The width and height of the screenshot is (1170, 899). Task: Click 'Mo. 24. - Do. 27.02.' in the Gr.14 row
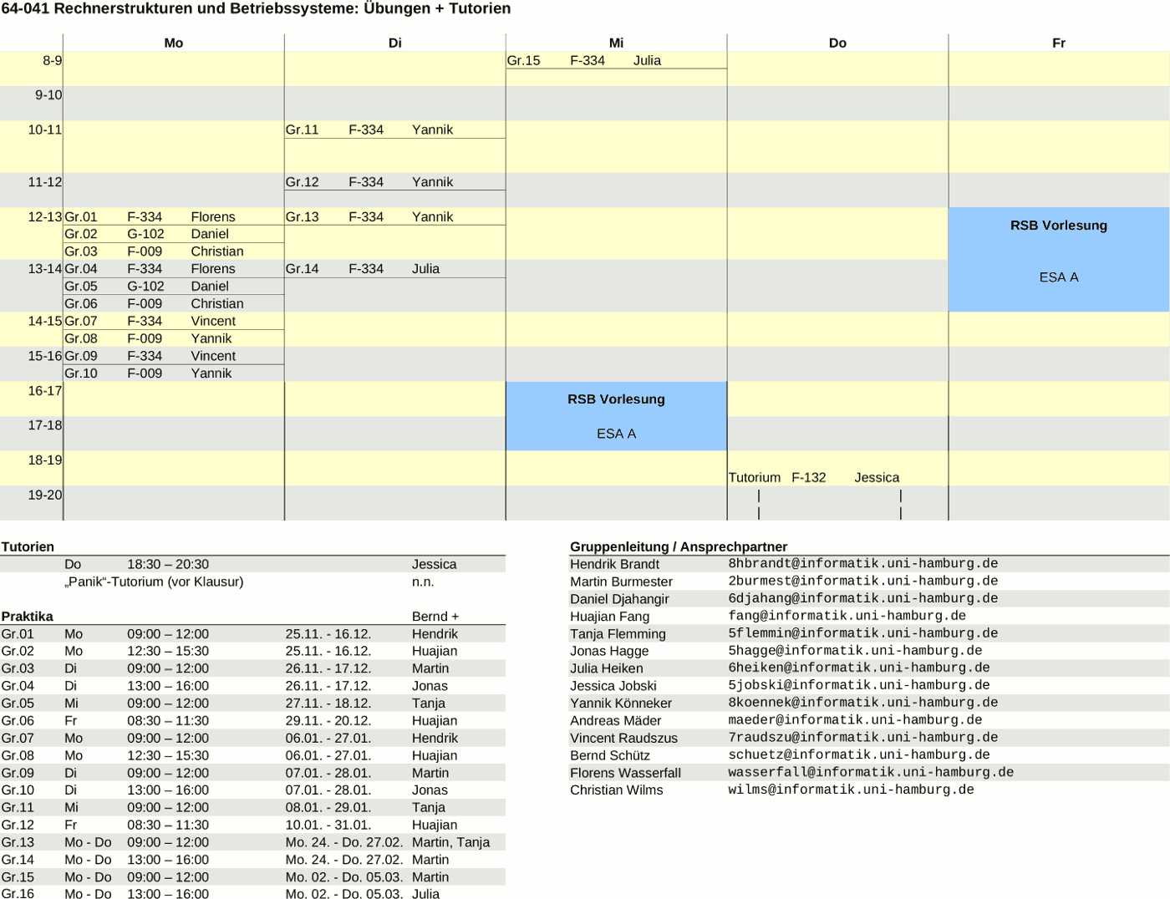pos(344,860)
